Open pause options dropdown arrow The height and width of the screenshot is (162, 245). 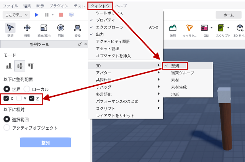[53, 15]
